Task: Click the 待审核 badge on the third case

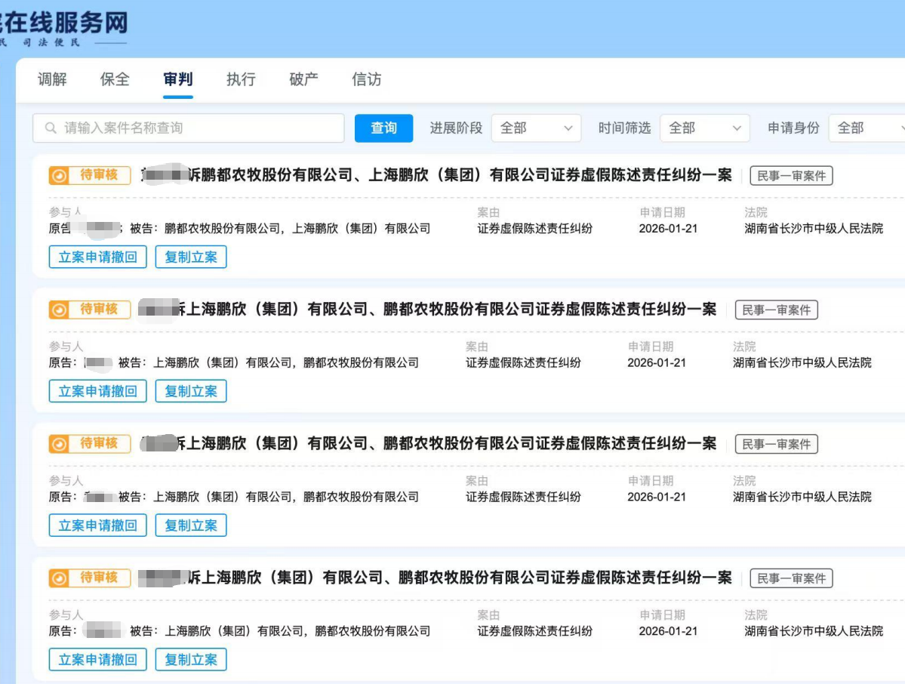Action: click(90, 443)
